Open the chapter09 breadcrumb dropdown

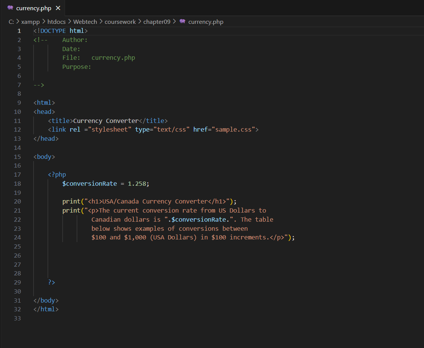coord(157,22)
